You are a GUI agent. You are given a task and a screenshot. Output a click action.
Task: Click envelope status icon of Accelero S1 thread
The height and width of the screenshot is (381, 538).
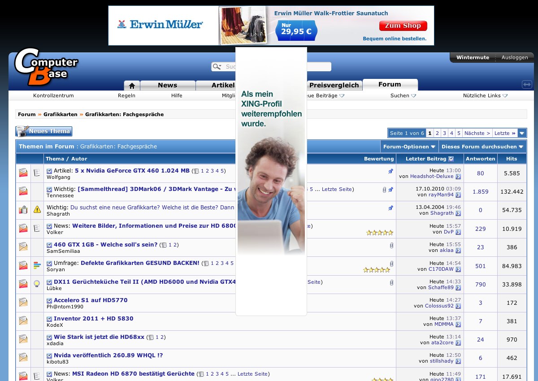23,302
